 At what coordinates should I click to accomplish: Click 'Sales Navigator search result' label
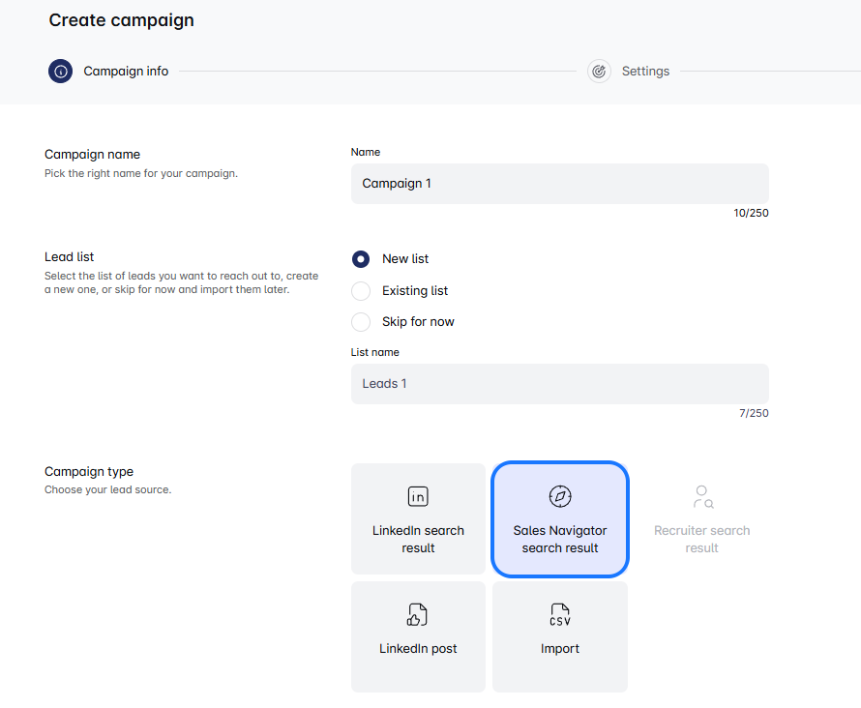coord(560,539)
